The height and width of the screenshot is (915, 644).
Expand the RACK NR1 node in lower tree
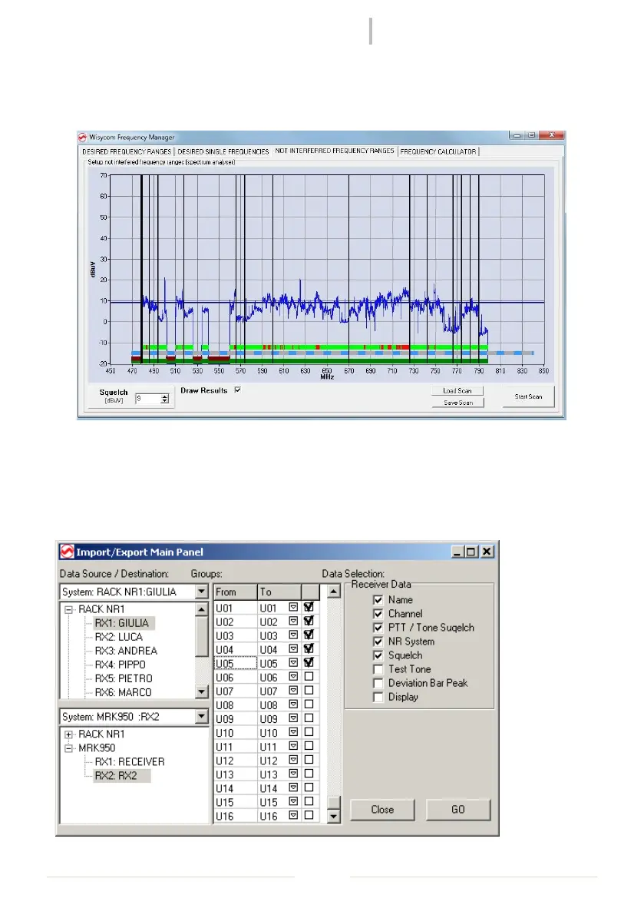[x=69, y=734]
